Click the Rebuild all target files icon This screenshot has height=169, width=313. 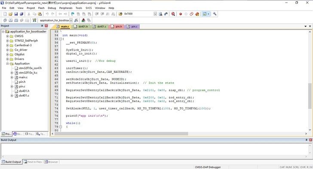tap(16, 20)
